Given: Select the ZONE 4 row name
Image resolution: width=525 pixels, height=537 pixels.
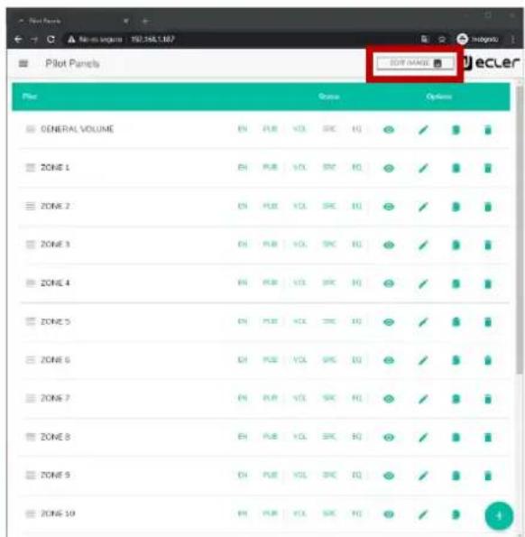Looking at the screenshot, I should coord(55,282).
